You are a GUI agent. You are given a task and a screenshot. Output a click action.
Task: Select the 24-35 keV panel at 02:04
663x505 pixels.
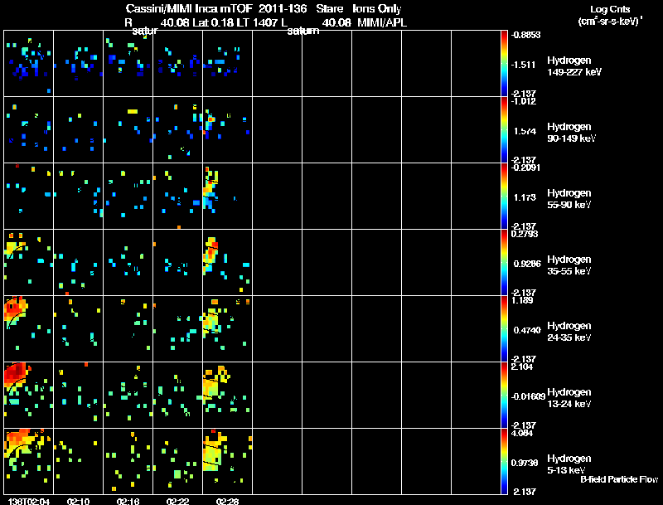[x=29, y=328]
